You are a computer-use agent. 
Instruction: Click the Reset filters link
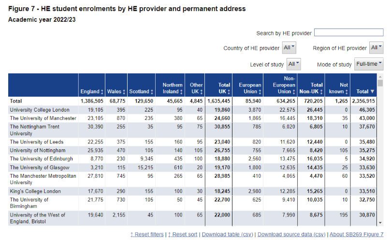(x=147, y=234)
